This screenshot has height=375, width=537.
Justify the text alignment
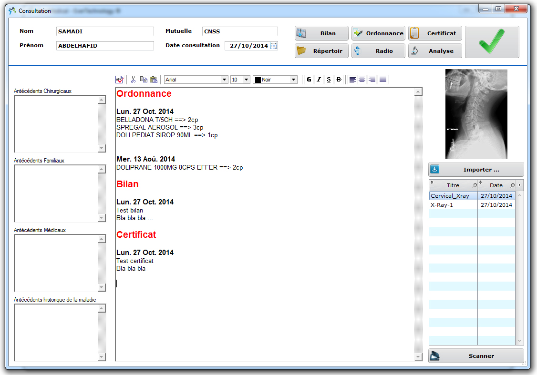[383, 80]
